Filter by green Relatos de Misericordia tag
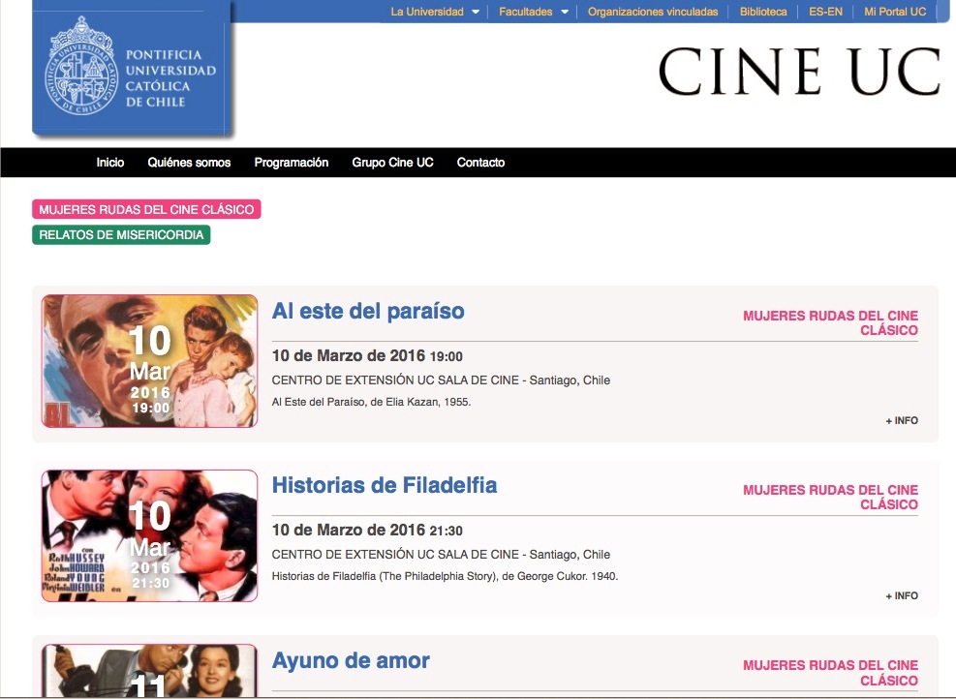956x699 pixels. pos(121,235)
